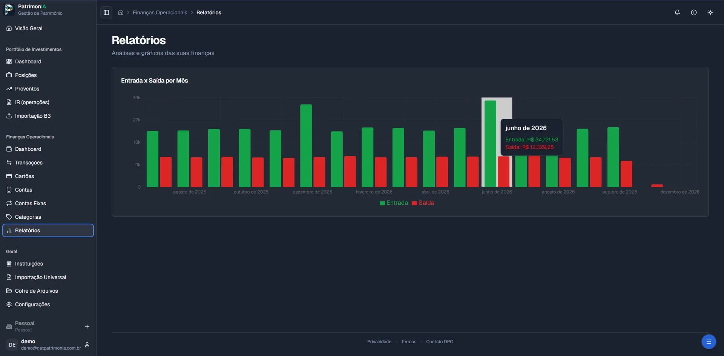
Task: Add a new workspace with plus icon
Action: point(87,327)
